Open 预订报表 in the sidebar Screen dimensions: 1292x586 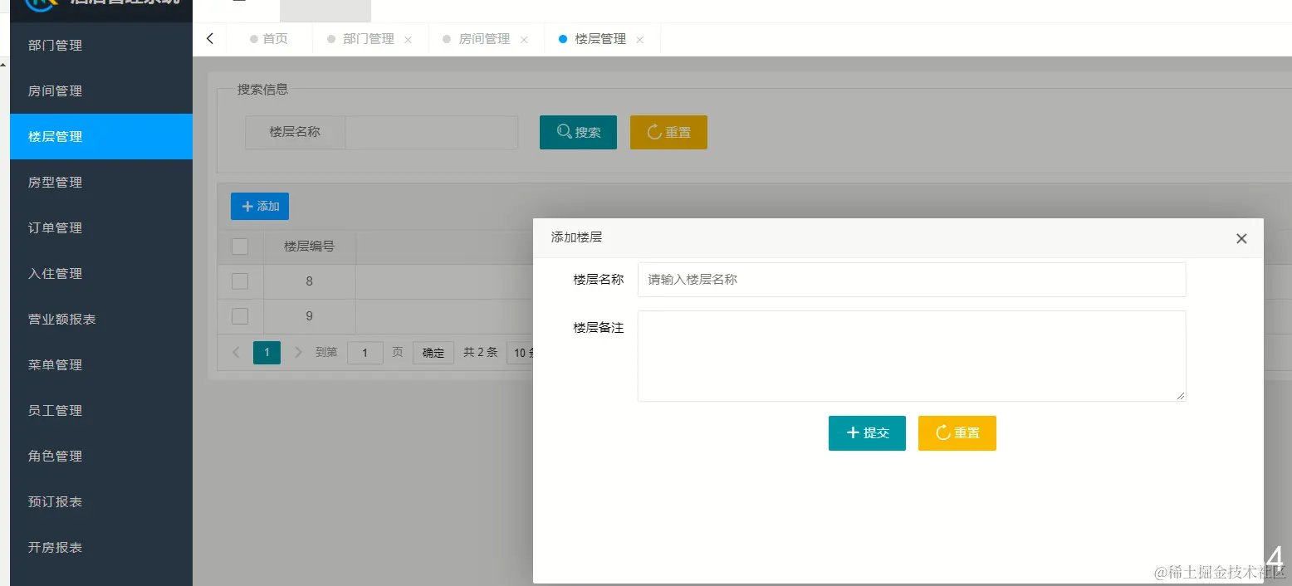tap(101, 502)
